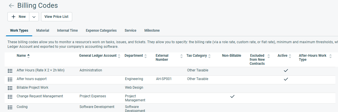Switch to the Expense Categories tab

(101, 31)
